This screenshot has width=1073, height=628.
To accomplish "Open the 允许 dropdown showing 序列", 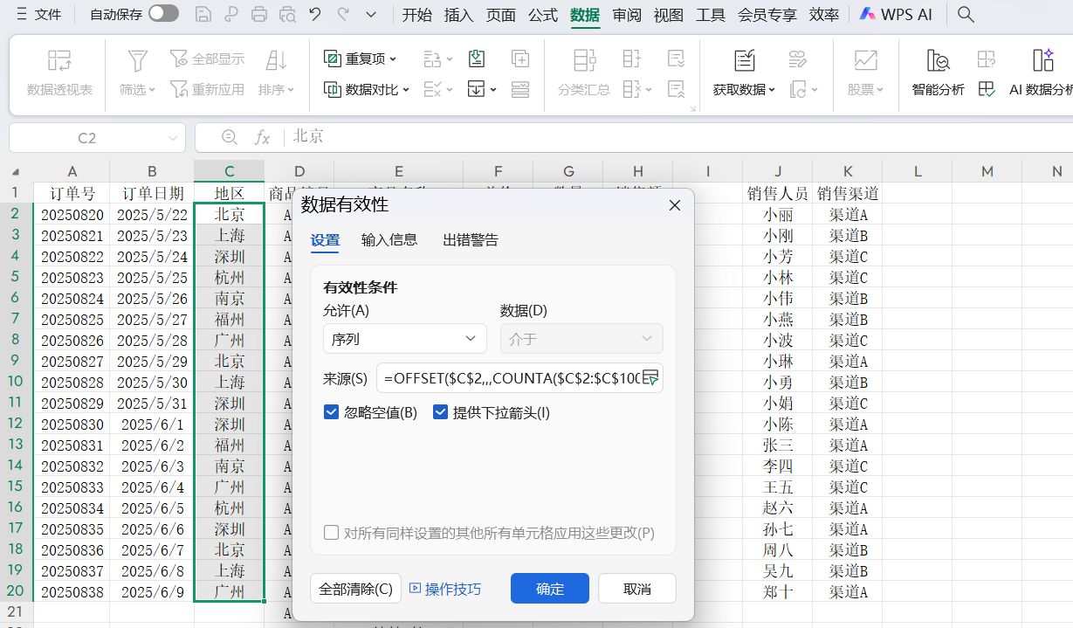I will [x=403, y=339].
